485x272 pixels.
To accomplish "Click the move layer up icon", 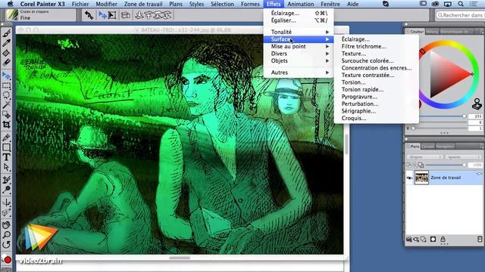I will [x=149, y=15].
